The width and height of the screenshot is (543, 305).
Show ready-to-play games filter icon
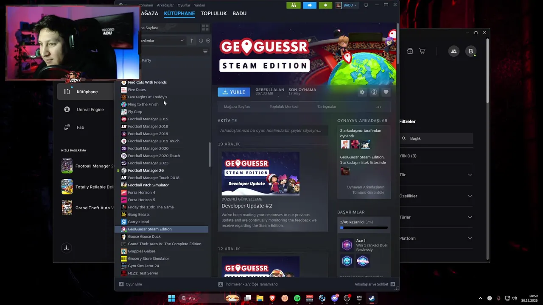pos(208,41)
